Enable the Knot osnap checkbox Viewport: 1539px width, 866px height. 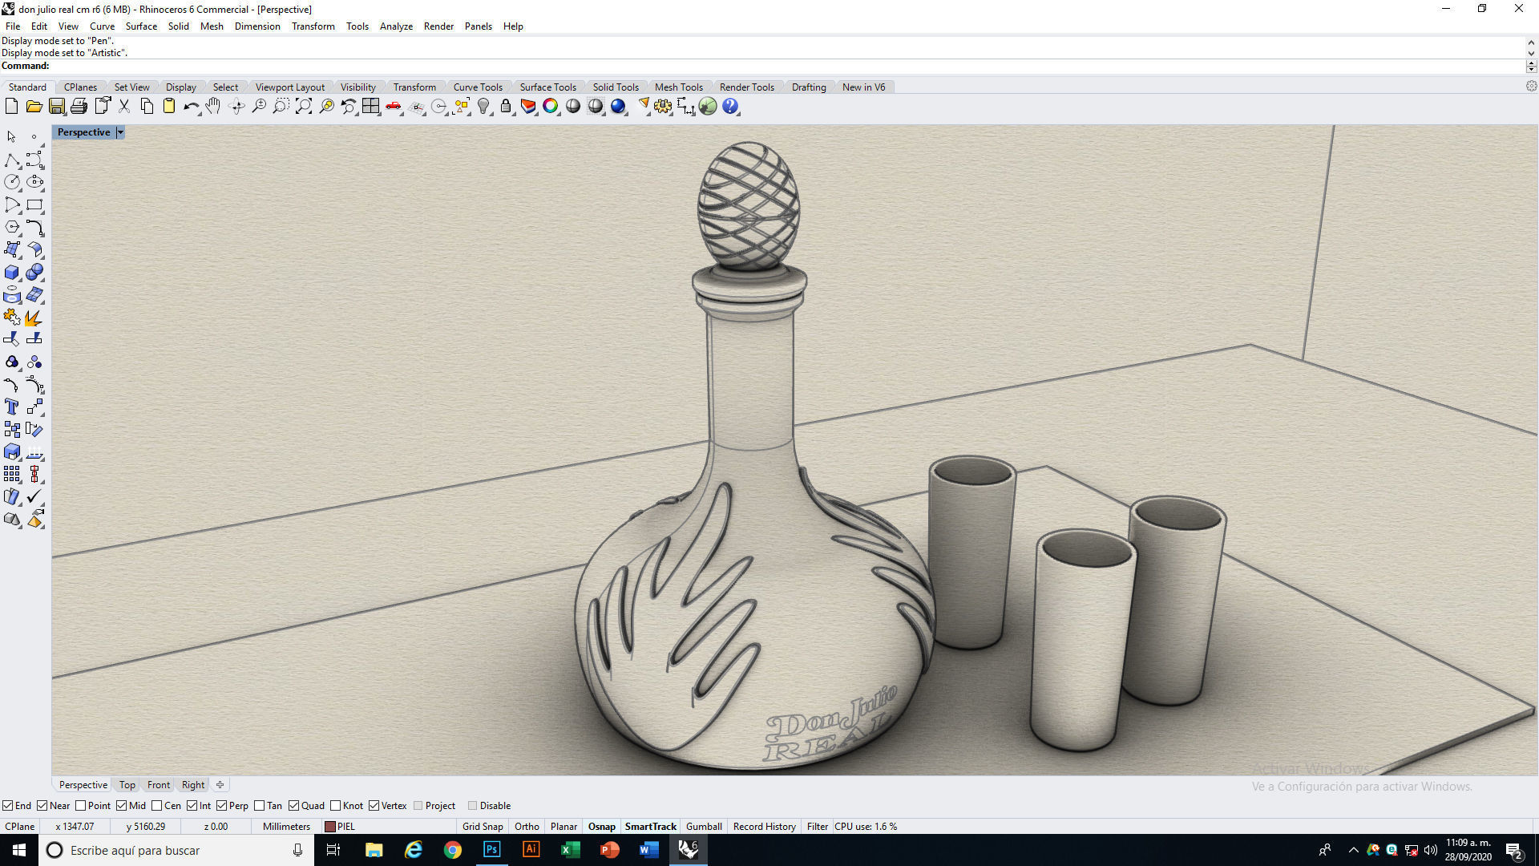point(335,806)
